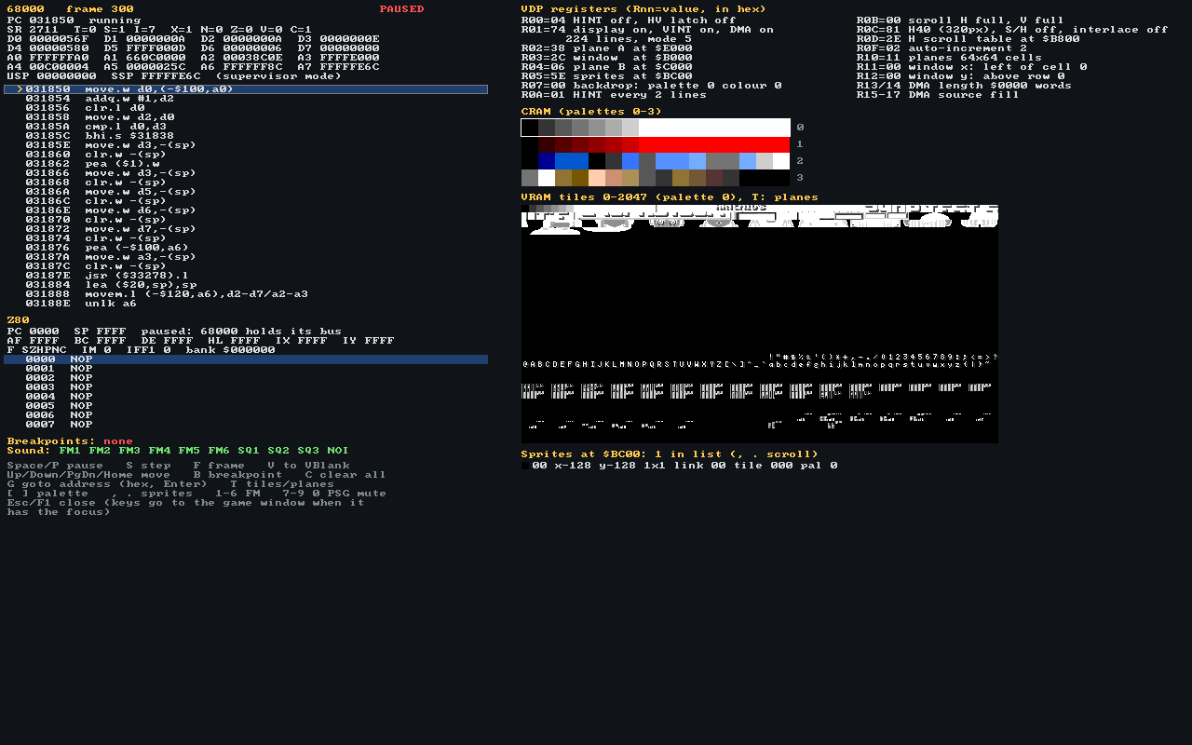Pick the bright red swatch in palette 1
Image resolution: width=1192 pixels, height=745 pixels.
pos(714,144)
